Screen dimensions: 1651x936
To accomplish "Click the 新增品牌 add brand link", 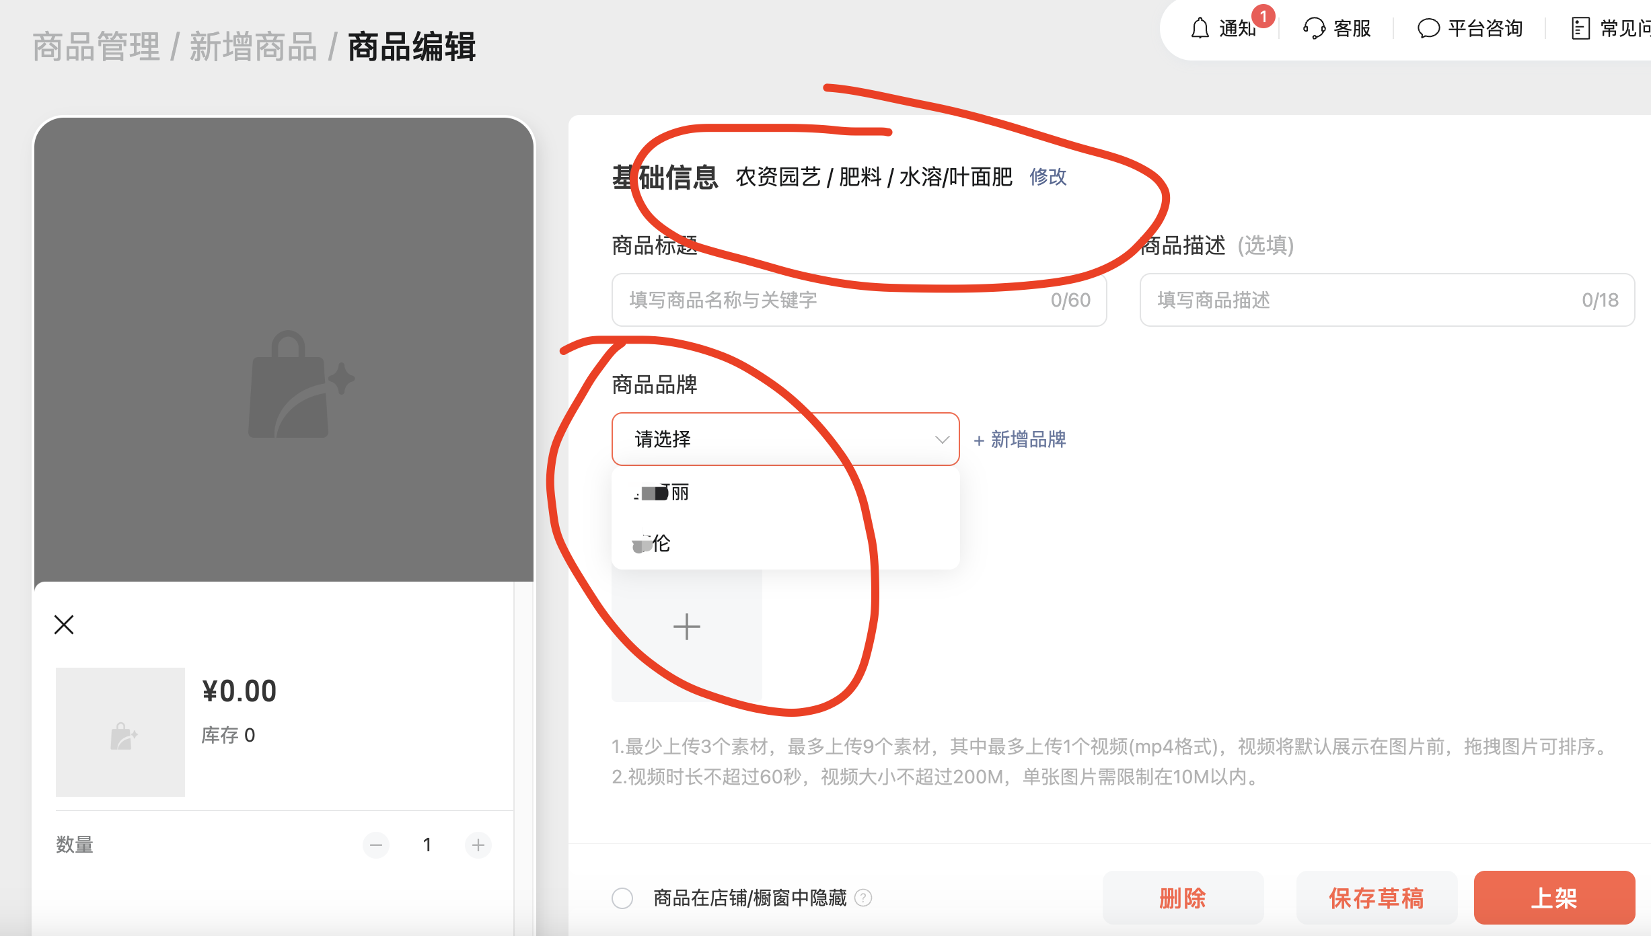I will coord(1020,440).
